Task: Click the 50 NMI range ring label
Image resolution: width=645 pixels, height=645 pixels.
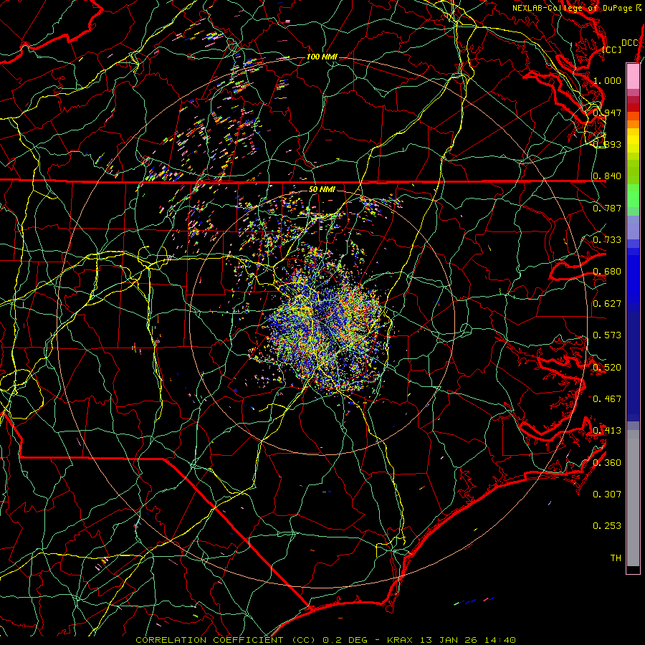Action: [322, 189]
